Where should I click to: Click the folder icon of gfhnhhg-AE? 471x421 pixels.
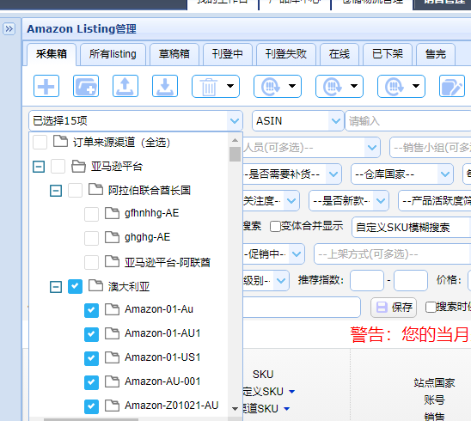pyautogui.click(x=112, y=213)
